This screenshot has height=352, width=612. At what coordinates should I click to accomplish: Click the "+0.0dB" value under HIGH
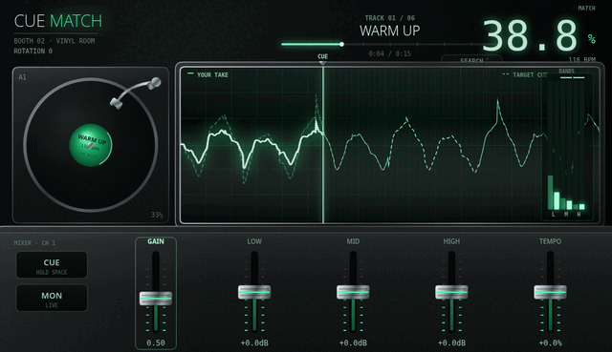[x=451, y=343]
